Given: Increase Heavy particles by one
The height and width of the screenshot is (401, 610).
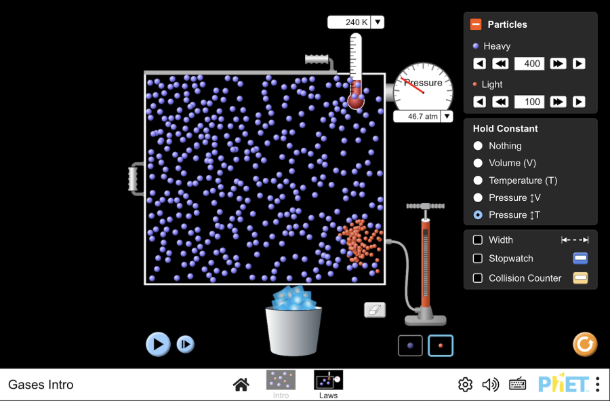Looking at the screenshot, I should [x=578, y=64].
